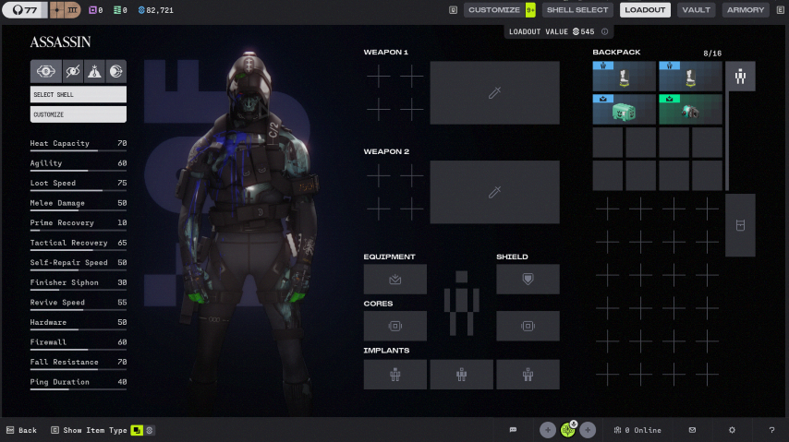
Task: Switch to the Armory tab
Action: click(x=745, y=10)
